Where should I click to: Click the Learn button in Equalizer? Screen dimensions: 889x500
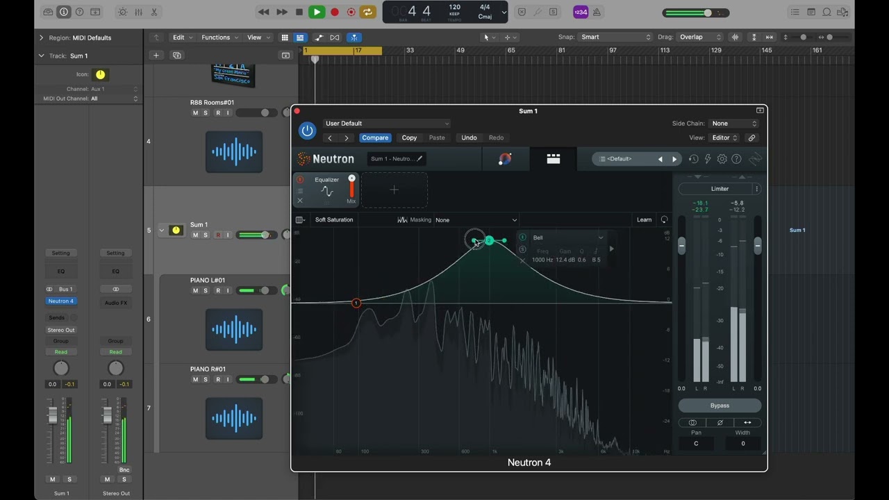click(644, 220)
